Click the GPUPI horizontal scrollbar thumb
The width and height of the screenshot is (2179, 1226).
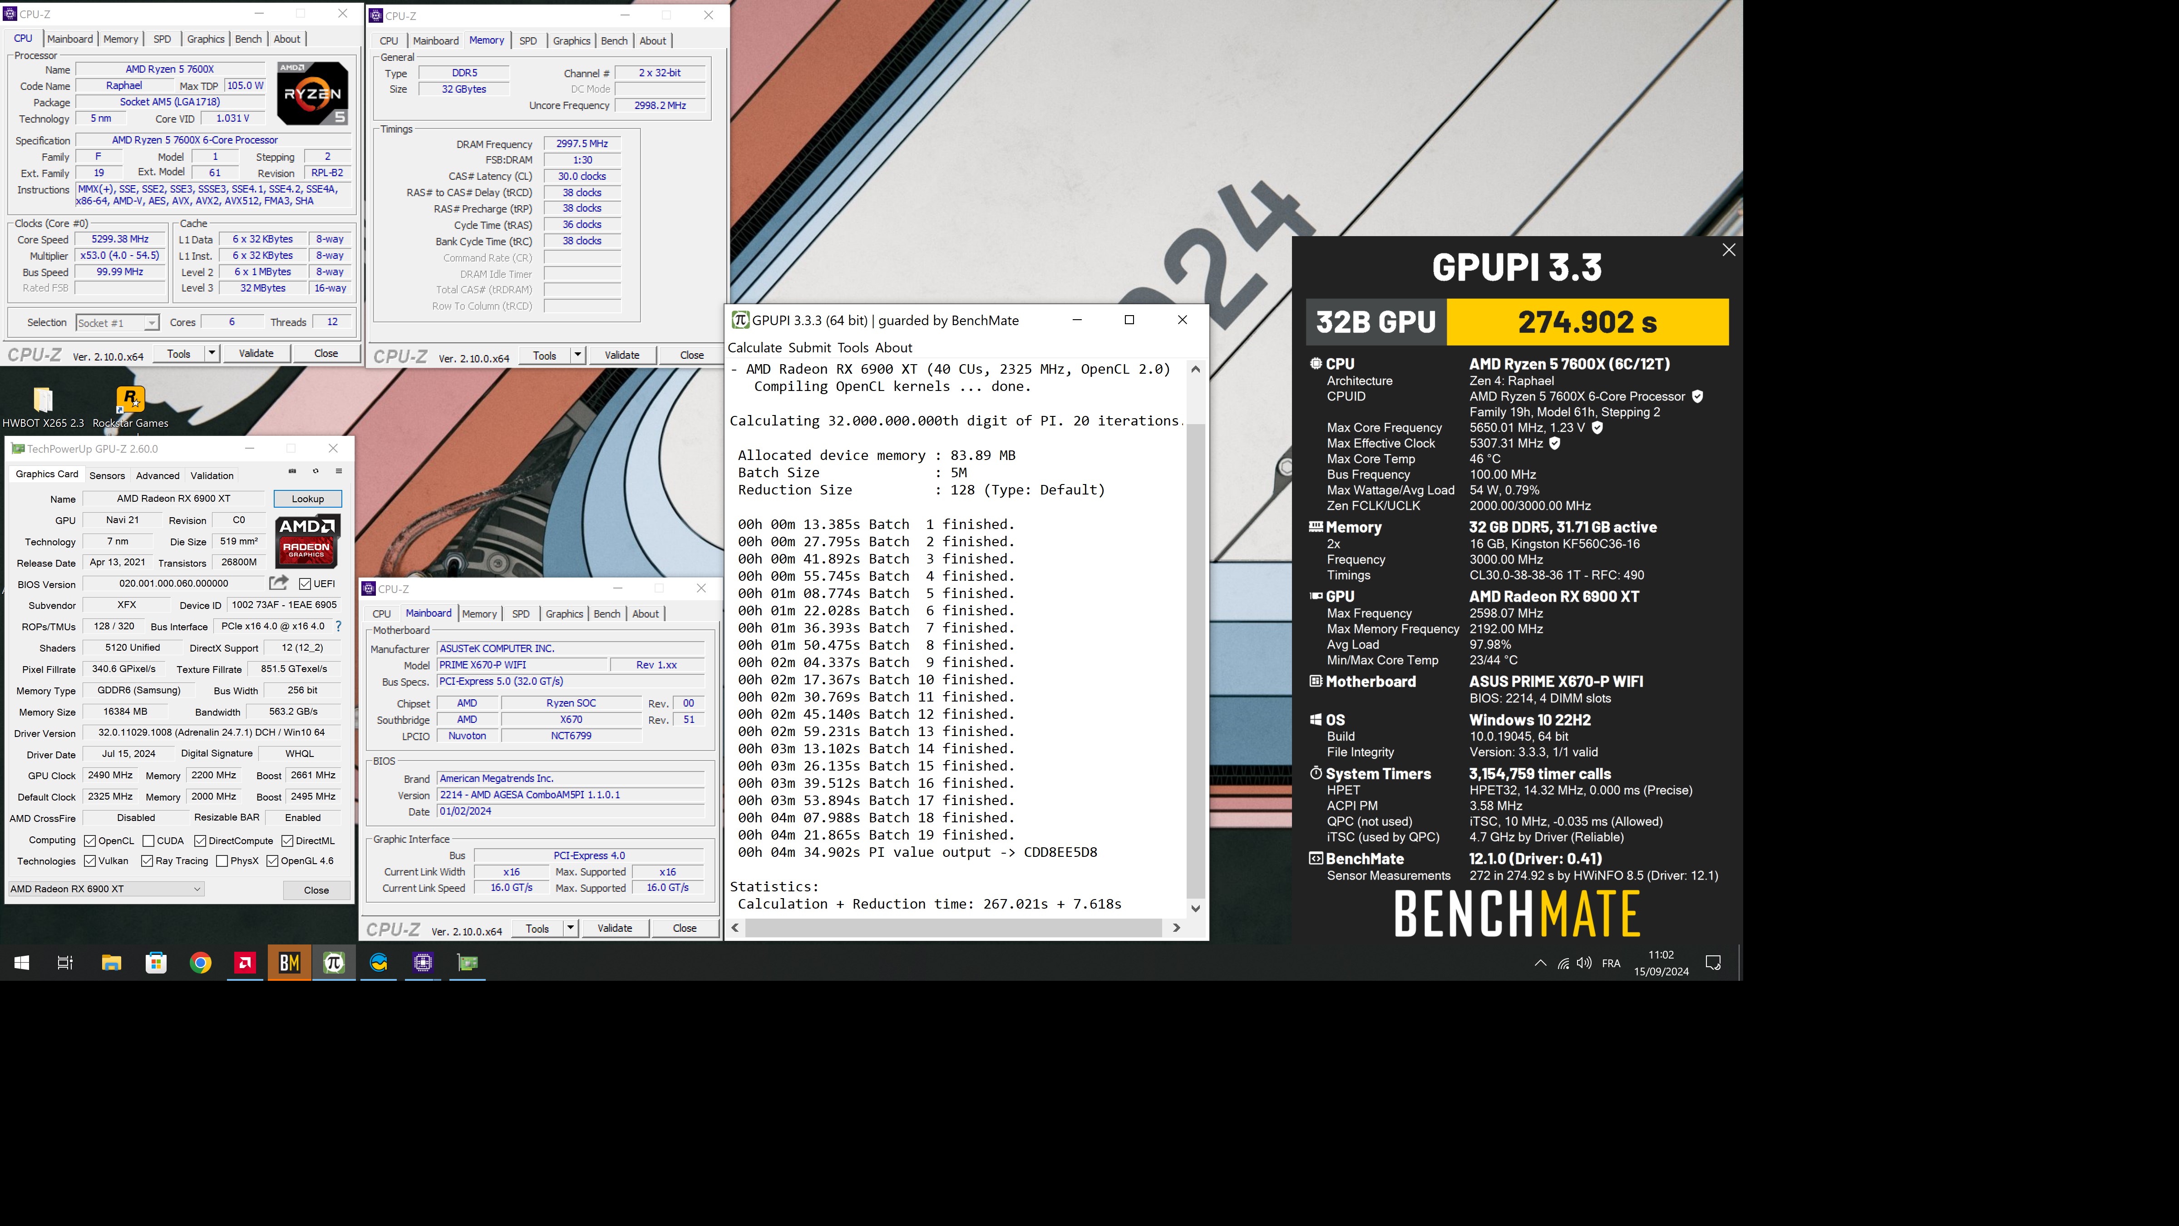tap(953, 928)
